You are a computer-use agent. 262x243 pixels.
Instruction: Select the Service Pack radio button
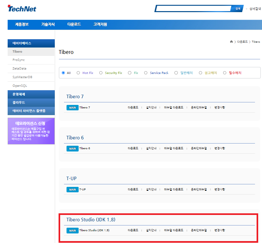[146, 73]
